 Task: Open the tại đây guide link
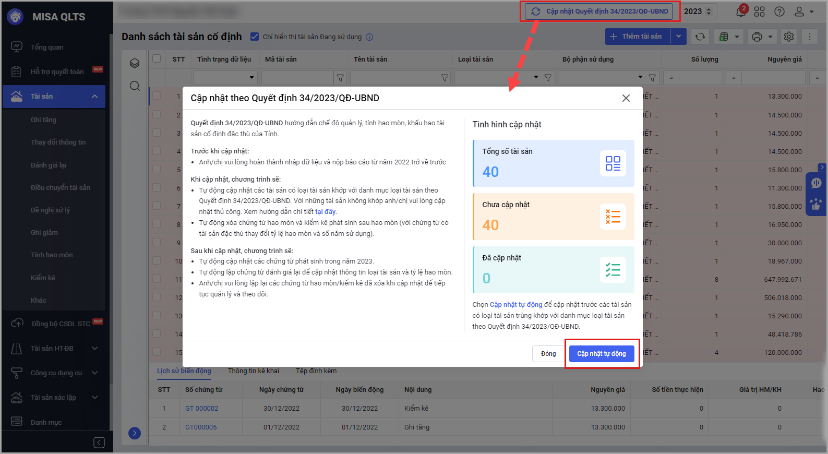[326, 212]
